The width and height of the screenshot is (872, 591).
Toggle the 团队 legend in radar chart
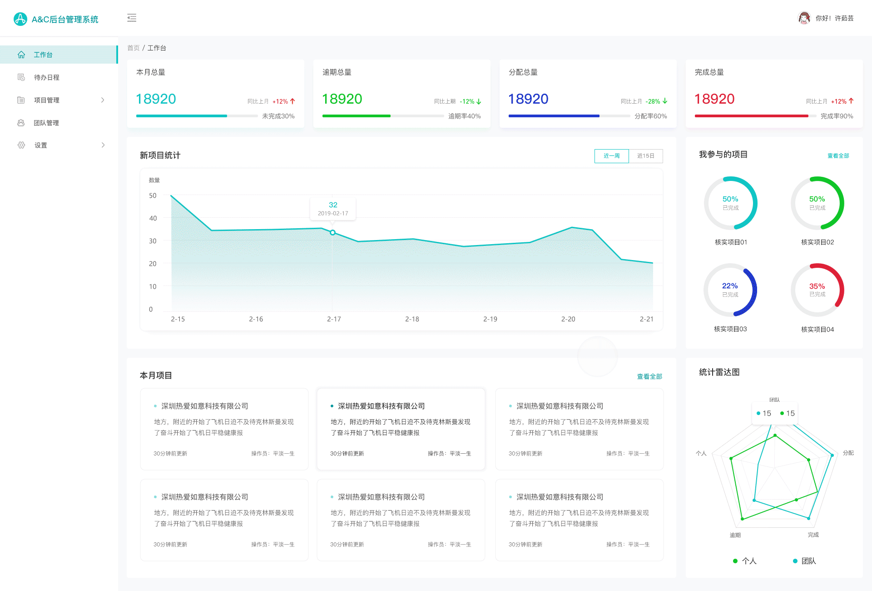click(804, 561)
